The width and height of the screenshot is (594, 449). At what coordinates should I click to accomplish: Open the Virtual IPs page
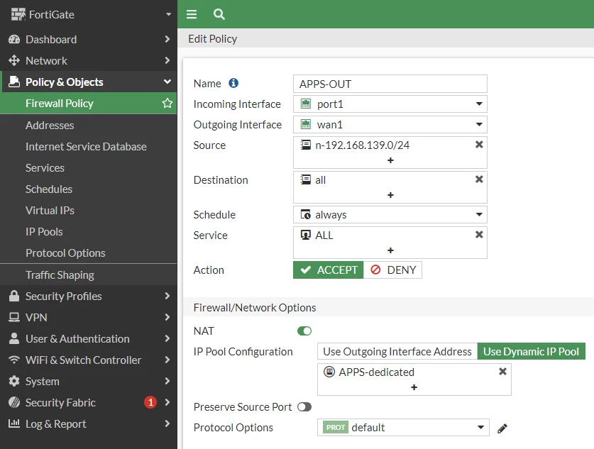click(x=89, y=210)
